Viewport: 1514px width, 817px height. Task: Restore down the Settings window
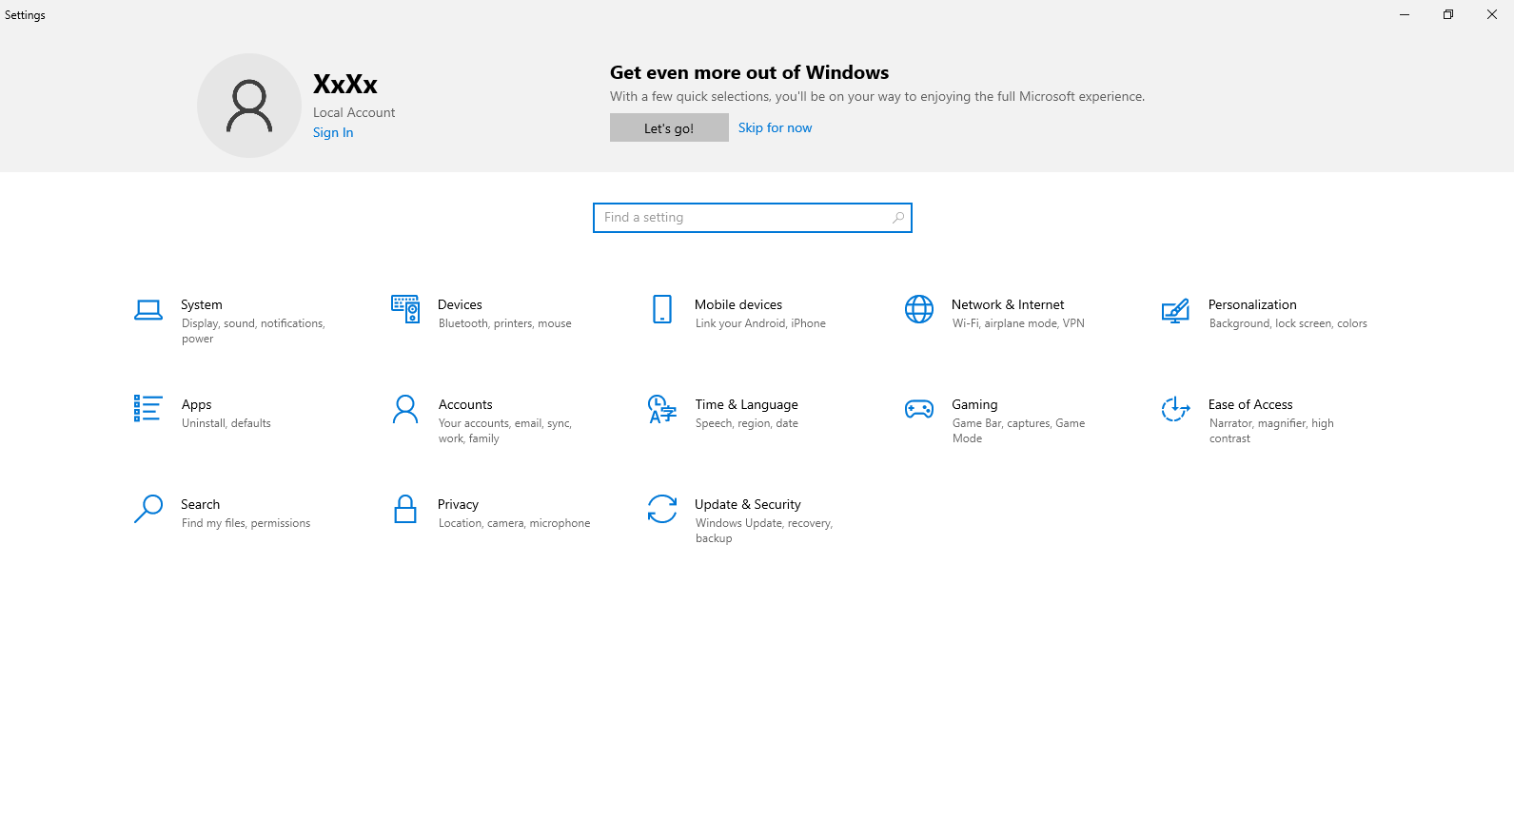1448,14
